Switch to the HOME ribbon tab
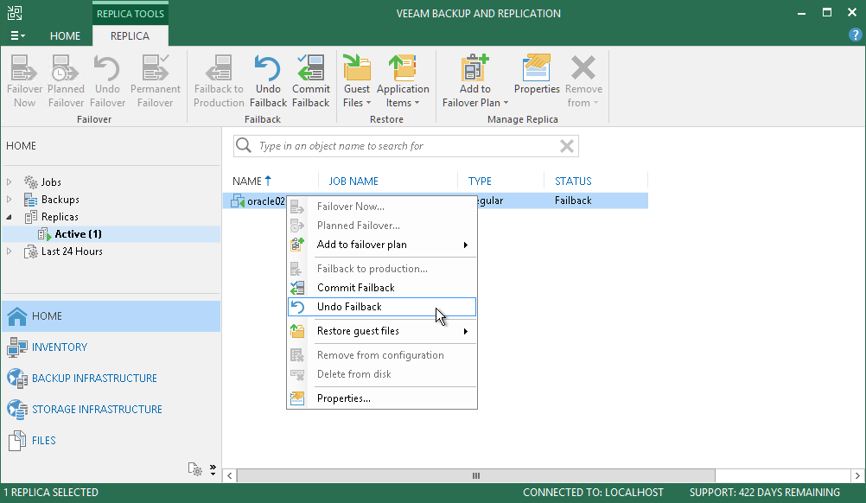This screenshot has height=503, width=866. (65, 36)
